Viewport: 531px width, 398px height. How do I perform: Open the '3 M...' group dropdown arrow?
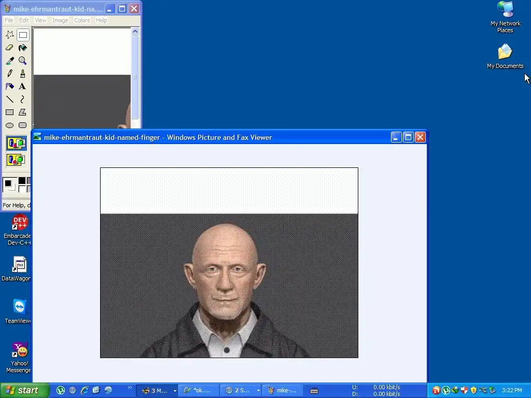click(x=175, y=391)
